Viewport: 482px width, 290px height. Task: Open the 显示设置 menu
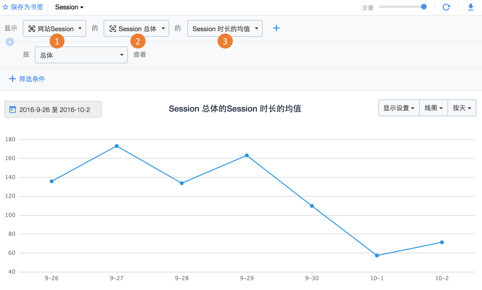point(399,108)
